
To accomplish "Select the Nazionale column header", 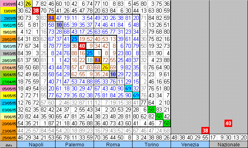I will pyautogui.click(x=229, y=144).
